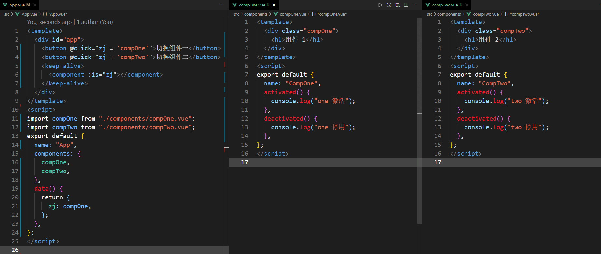Open 'components' breadcrumb in compTwo editor

449,14
